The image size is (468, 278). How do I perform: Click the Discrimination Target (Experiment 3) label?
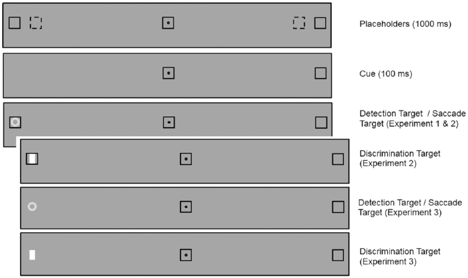pyautogui.click(x=400, y=256)
